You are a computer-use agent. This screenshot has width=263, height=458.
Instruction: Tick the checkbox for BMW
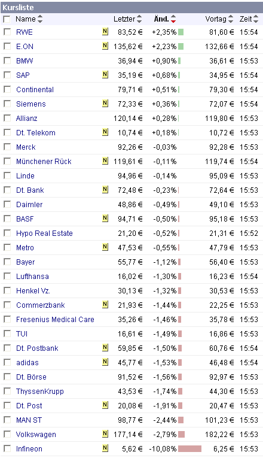coord(7,60)
